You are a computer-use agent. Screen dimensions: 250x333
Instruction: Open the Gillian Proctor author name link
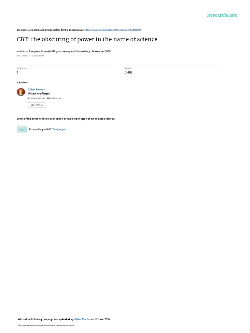36,90
